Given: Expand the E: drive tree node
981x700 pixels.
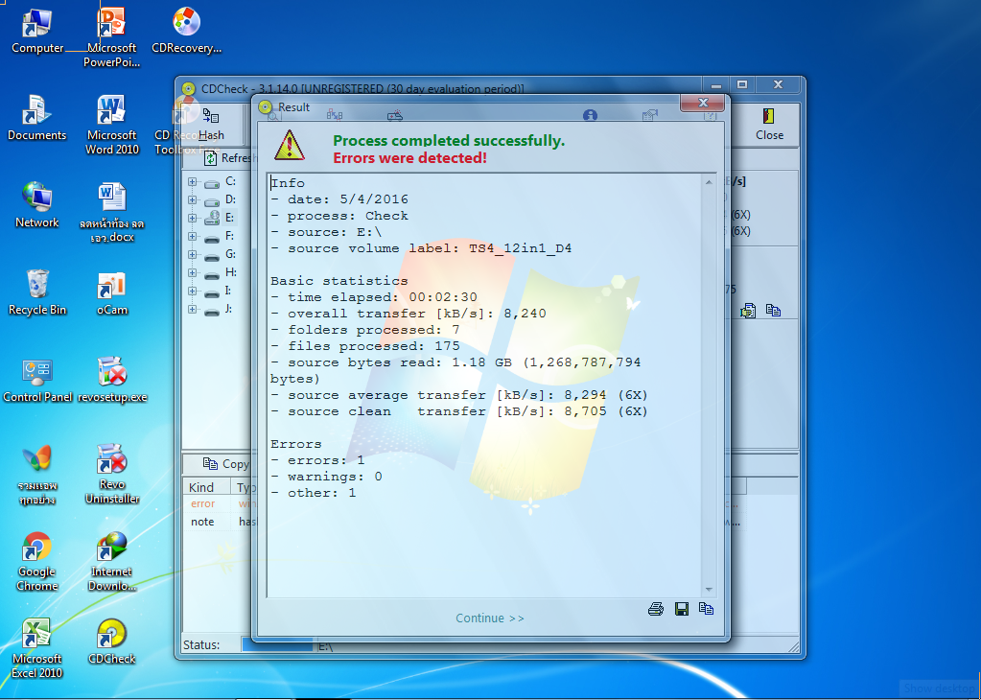Looking at the screenshot, I should click(x=192, y=219).
